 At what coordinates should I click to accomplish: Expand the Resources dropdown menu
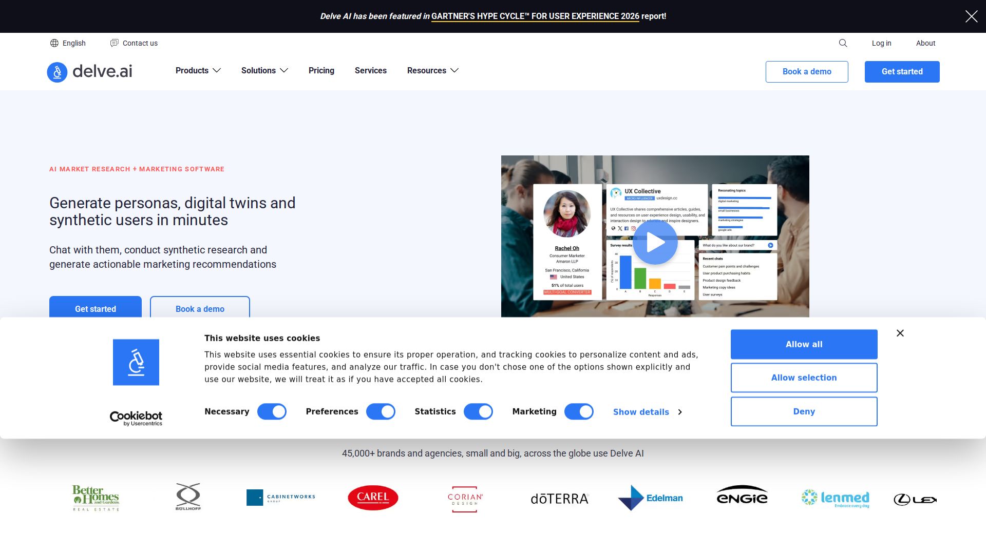[432, 70]
